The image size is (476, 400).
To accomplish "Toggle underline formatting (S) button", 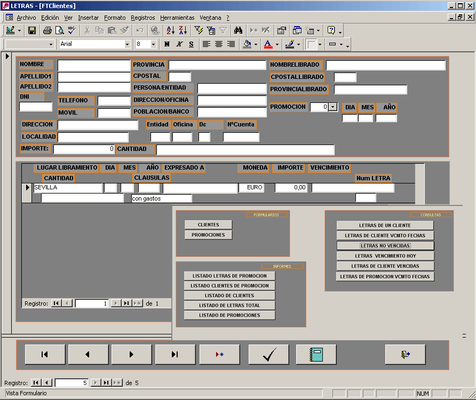I will (x=191, y=44).
